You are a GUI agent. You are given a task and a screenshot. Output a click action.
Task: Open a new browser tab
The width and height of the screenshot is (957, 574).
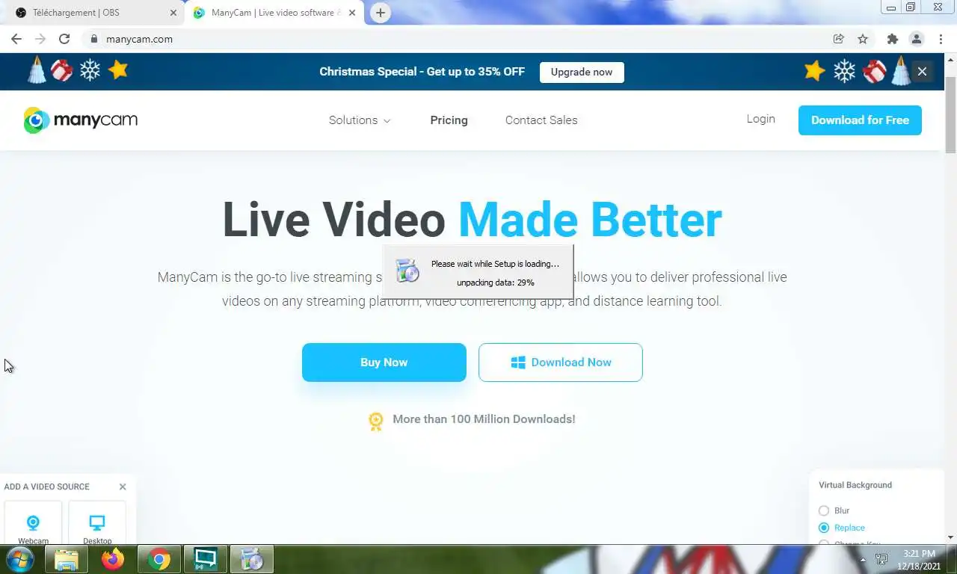tap(381, 13)
